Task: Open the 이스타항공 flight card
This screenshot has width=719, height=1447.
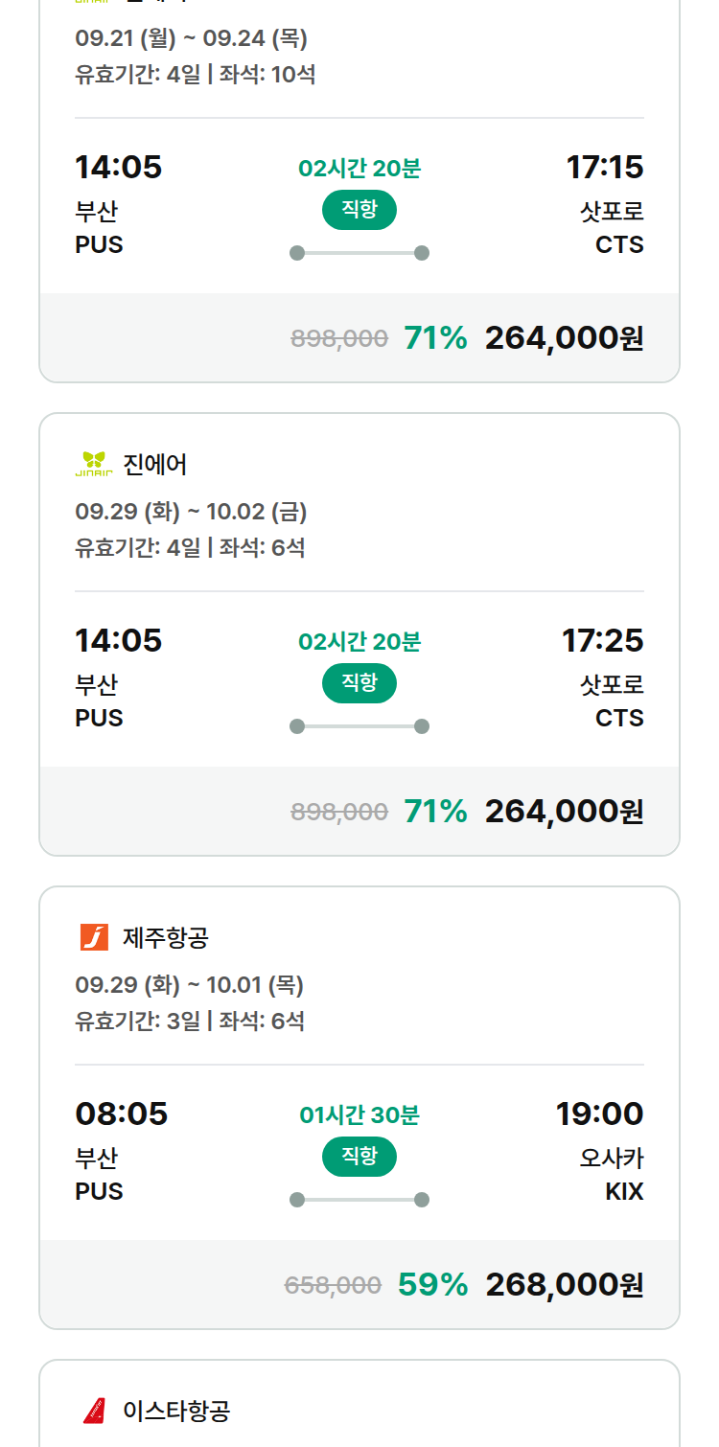Action: (359, 1403)
